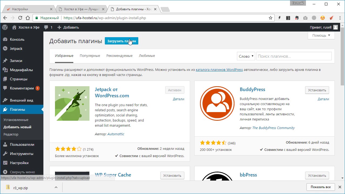
Task: Click the lightning bolt extension icon
Action: [280, 18]
